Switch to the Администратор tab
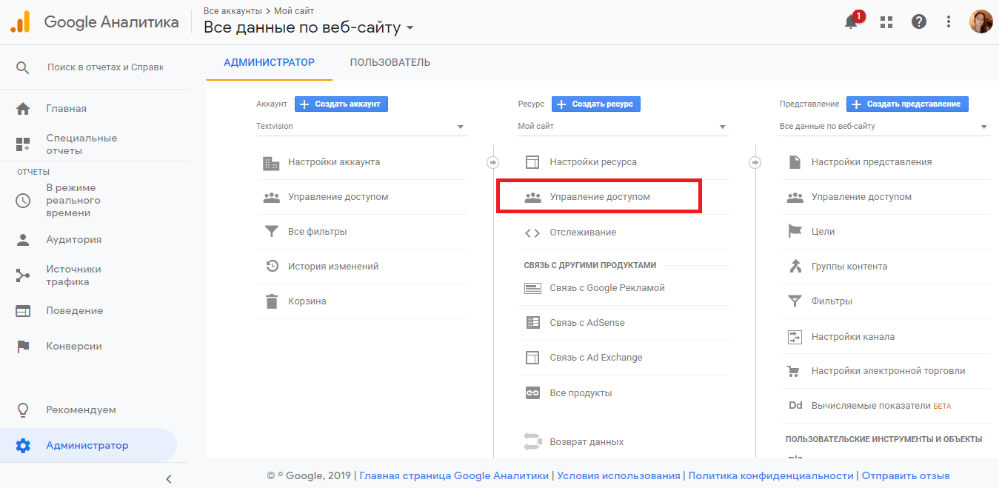The height and width of the screenshot is (488, 999). 269,63
